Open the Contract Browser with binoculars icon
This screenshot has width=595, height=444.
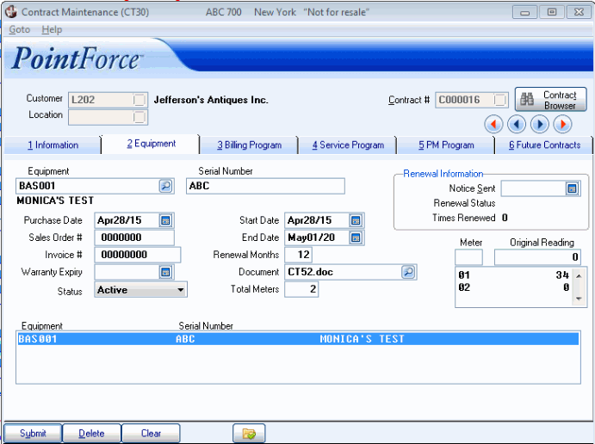click(550, 99)
